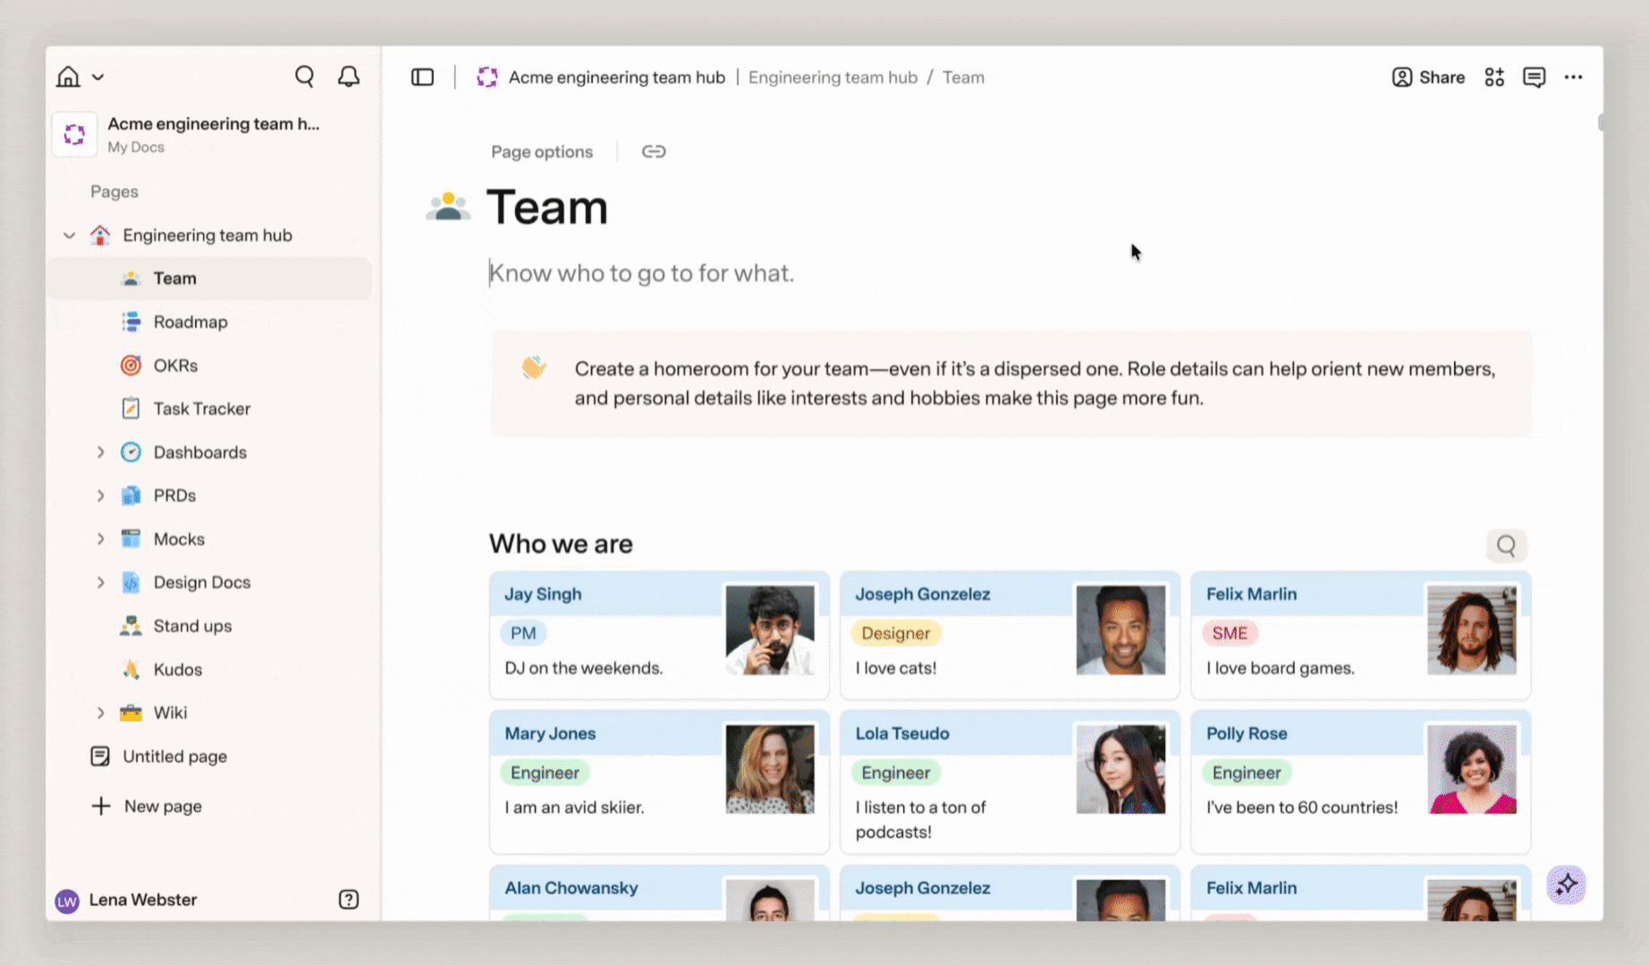Click the 'Acme engineering team h...' doc title

point(214,124)
